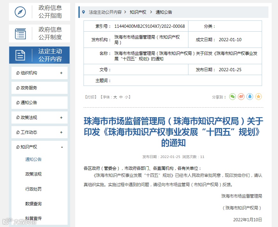Click the small page icon beside 知识产权

point(18,147)
